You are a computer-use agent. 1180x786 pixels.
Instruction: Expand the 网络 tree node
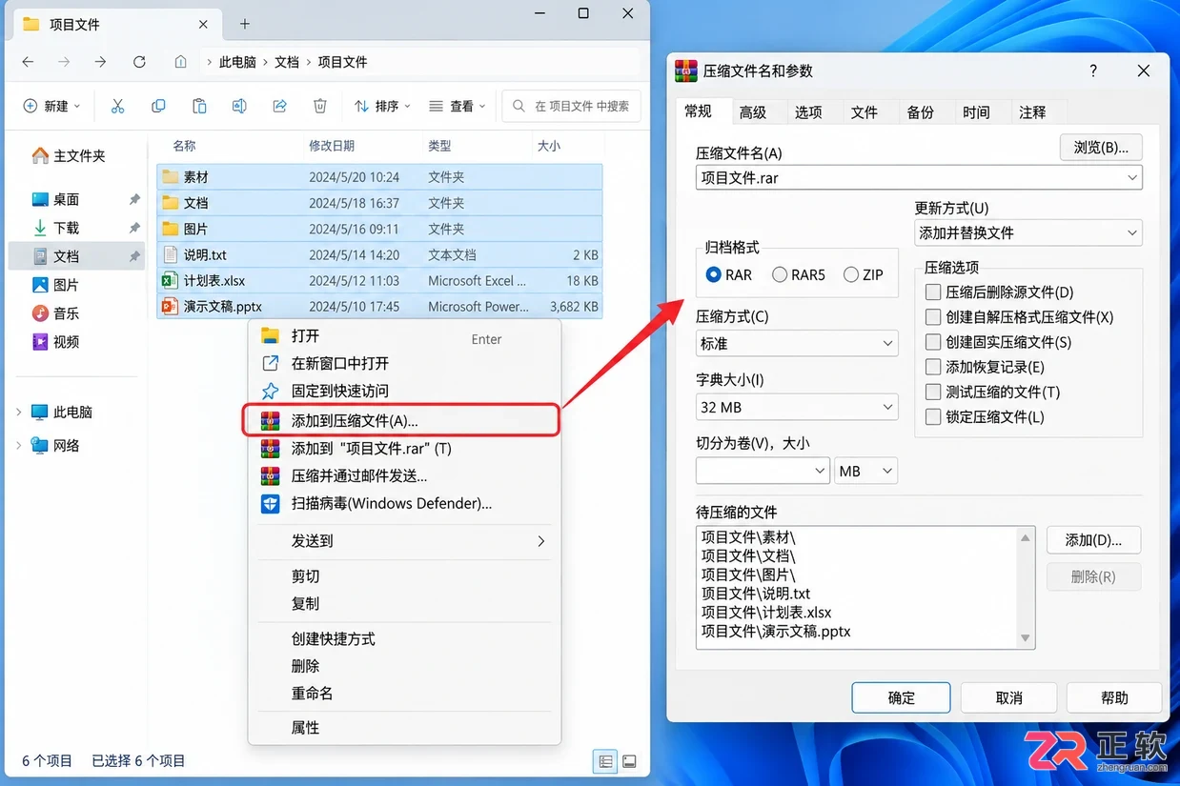[18, 445]
